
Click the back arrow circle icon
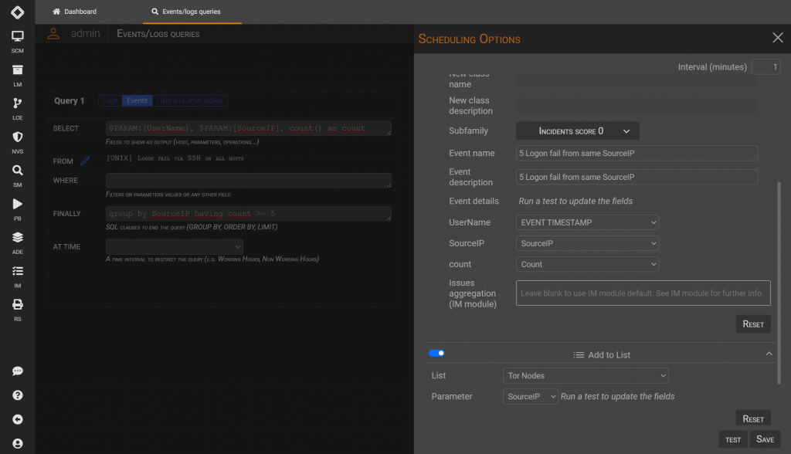[x=17, y=420]
